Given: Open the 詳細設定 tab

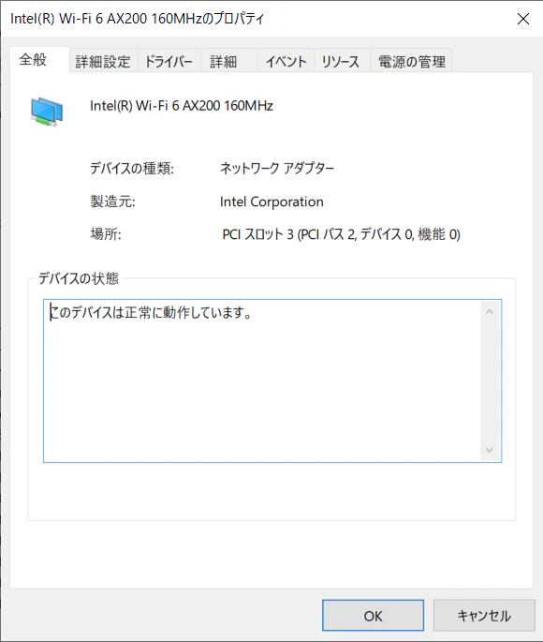Looking at the screenshot, I should point(103,62).
